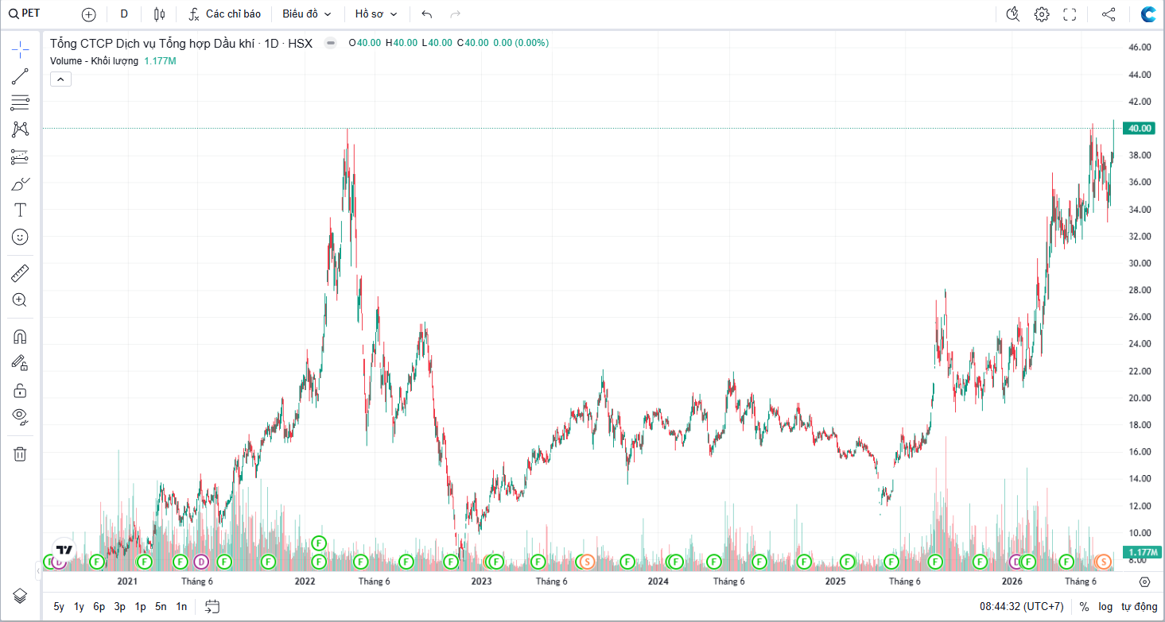This screenshot has height=622, width=1165.
Task: Expand the Biểu đồ dropdown
Action: click(307, 14)
